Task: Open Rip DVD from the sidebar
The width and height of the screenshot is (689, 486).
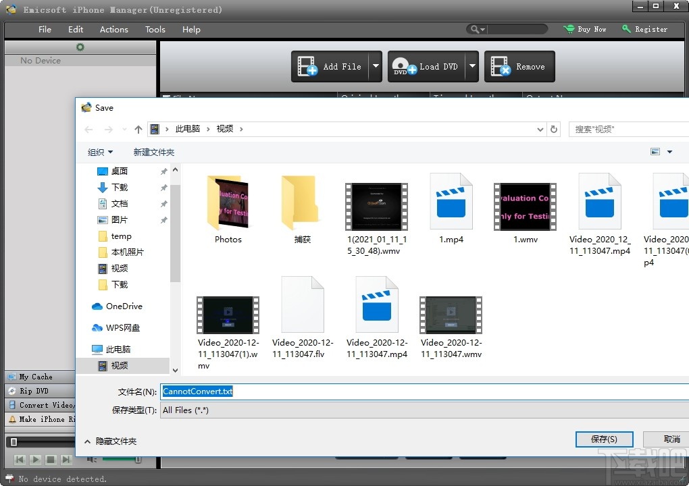Action: tap(34, 391)
